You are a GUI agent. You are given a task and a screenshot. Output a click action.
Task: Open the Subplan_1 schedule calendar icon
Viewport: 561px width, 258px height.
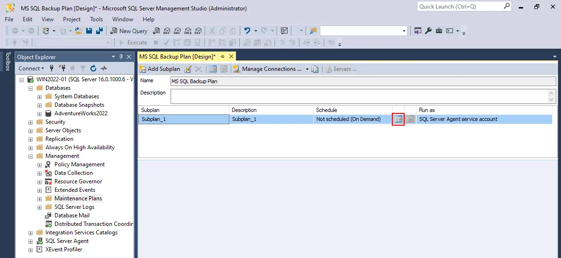pos(398,119)
